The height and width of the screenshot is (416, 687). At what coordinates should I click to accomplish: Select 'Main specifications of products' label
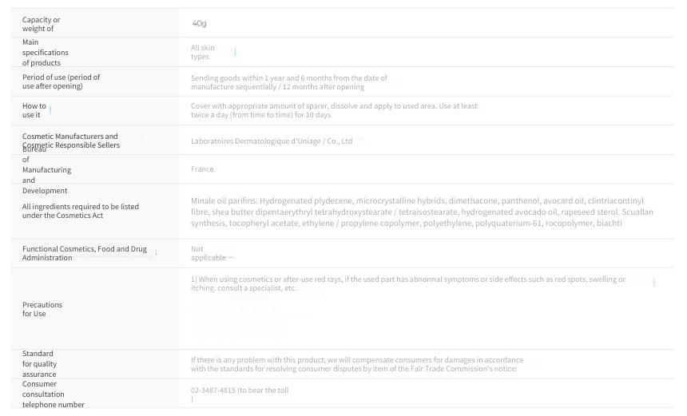pyautogui.click(x=45, y=53)
